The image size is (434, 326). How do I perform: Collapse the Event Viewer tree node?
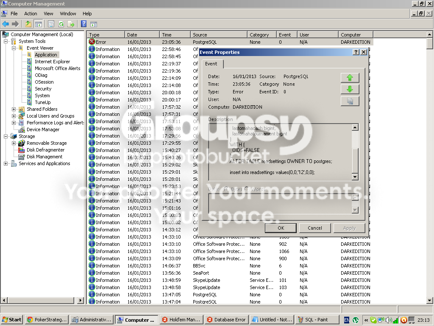pyautogui.click(x=14, y=48)
